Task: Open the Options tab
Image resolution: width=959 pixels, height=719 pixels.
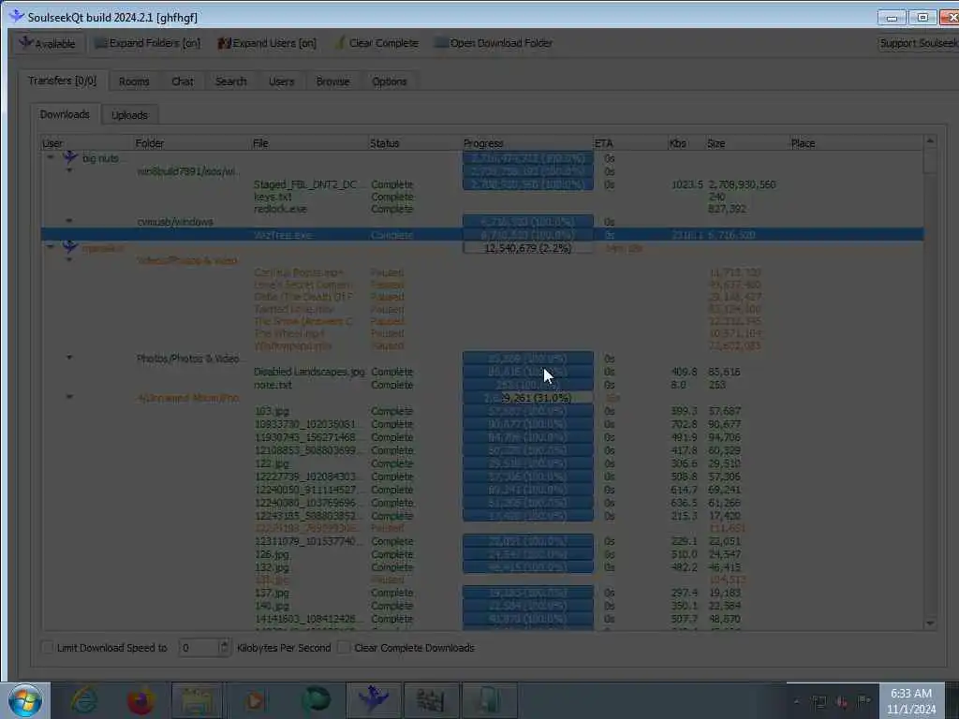Action: [390, 81]
